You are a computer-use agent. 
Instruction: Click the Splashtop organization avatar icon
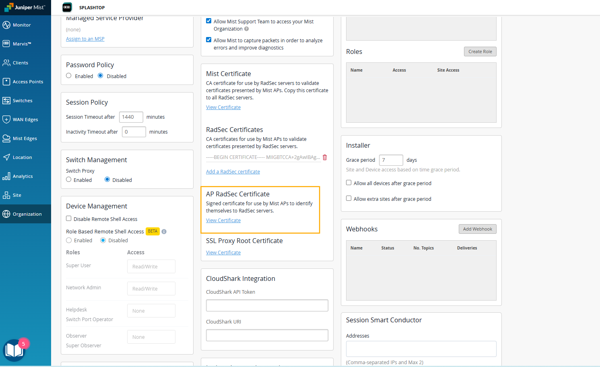pyautogui.click(x=67, y=7)
